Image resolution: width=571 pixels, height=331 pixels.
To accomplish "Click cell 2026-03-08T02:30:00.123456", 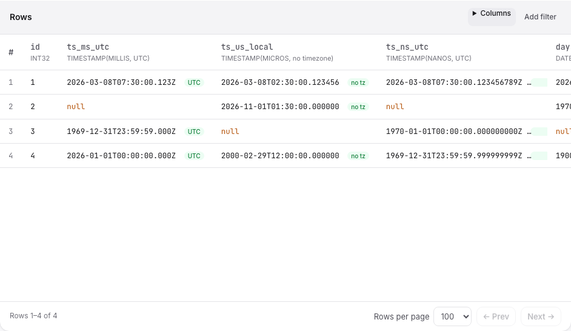I will point(280,82).
